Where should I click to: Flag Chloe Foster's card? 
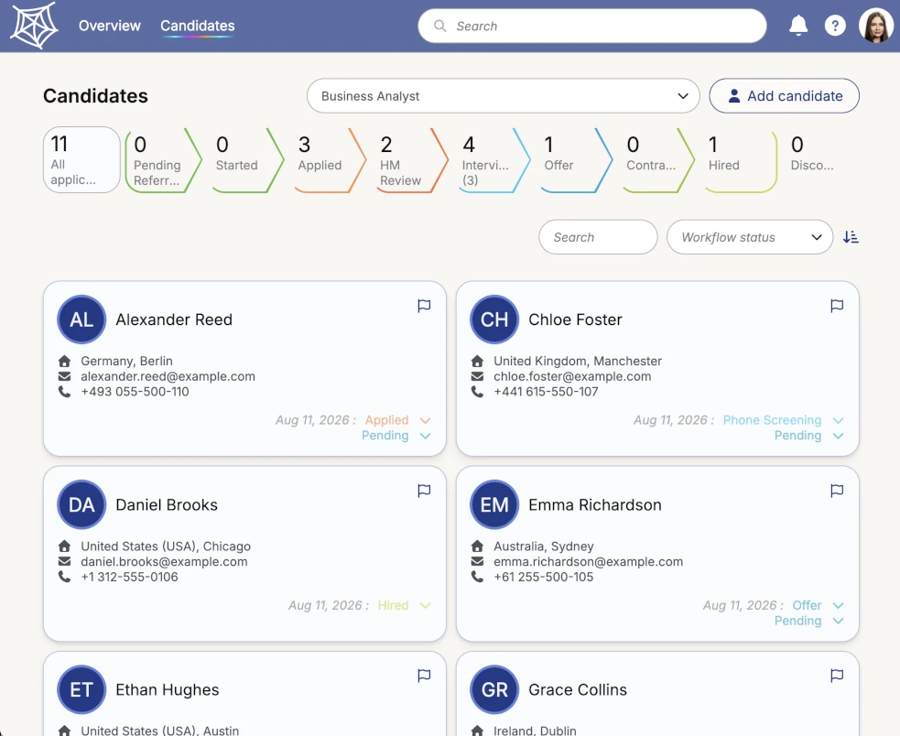[837, 306]
